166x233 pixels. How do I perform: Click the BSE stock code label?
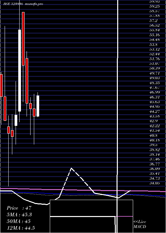click(13, 4)
